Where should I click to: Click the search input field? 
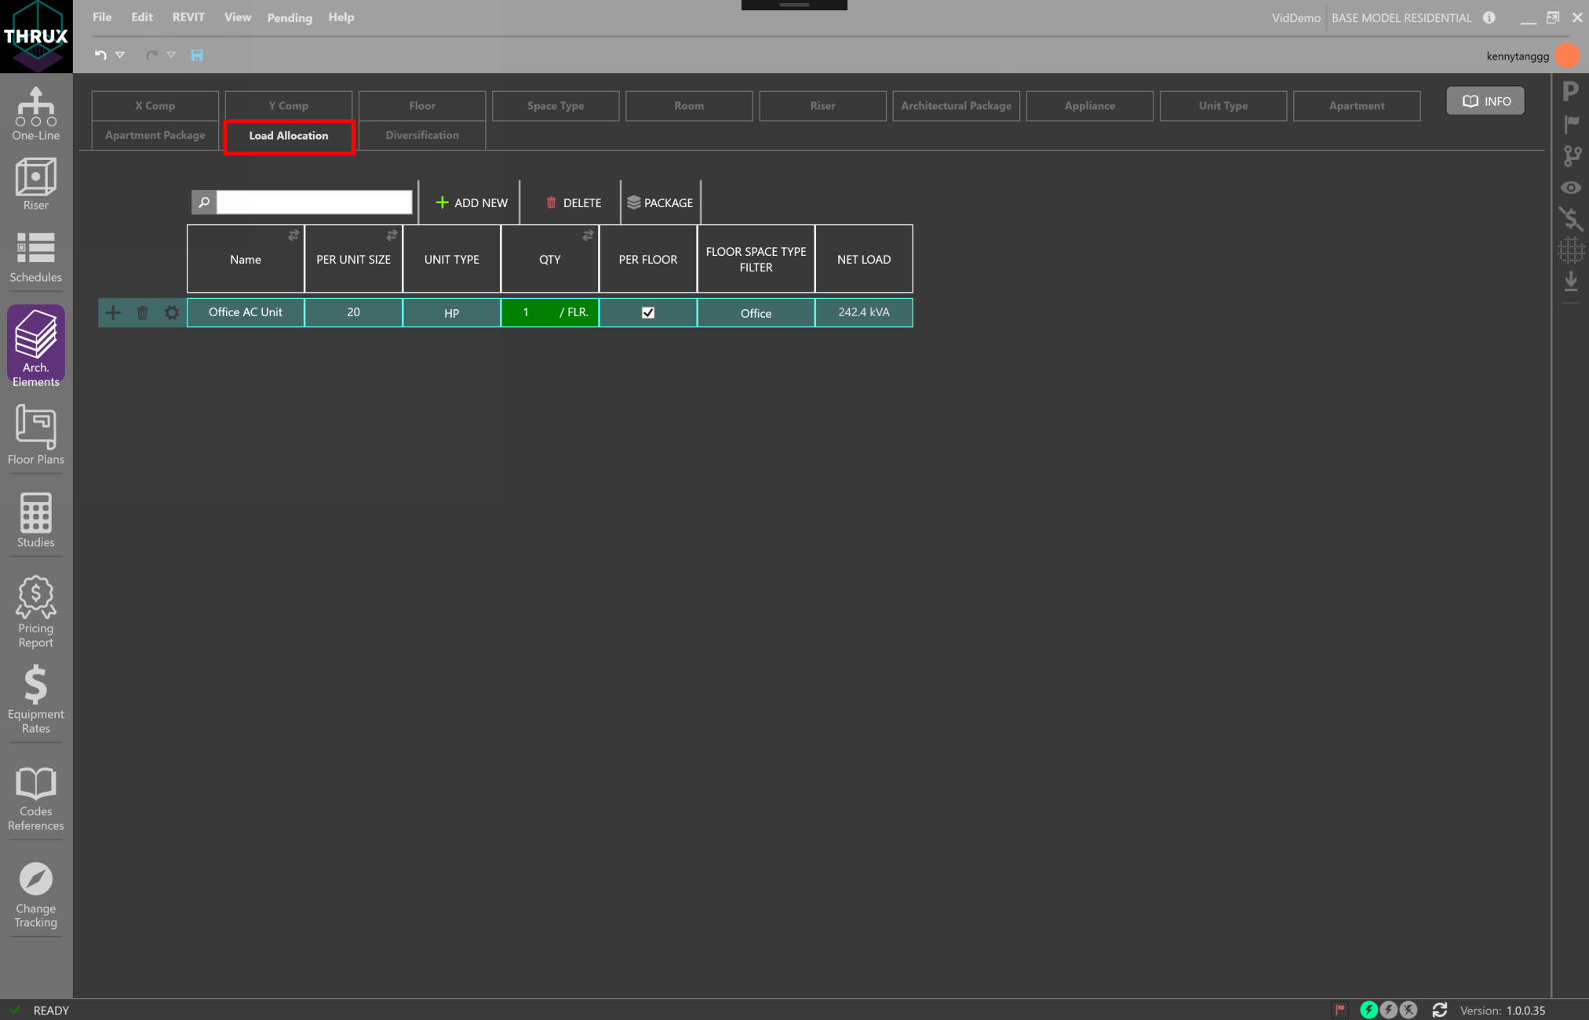point(314,202)
